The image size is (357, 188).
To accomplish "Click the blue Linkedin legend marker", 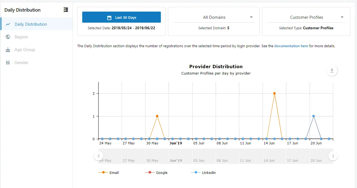I will (x=196, y=172).
